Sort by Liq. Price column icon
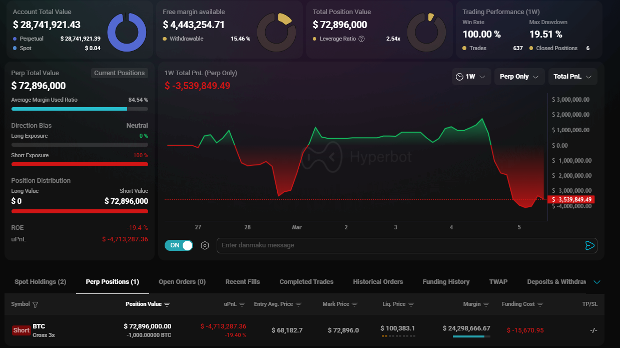Viewport: 620px width, 348px height. [x=411, y=304]
